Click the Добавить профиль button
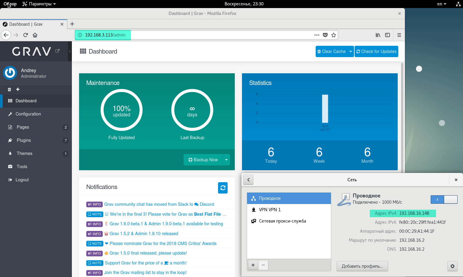This screenshot has width=463, height=277. [x=362, y=266]
